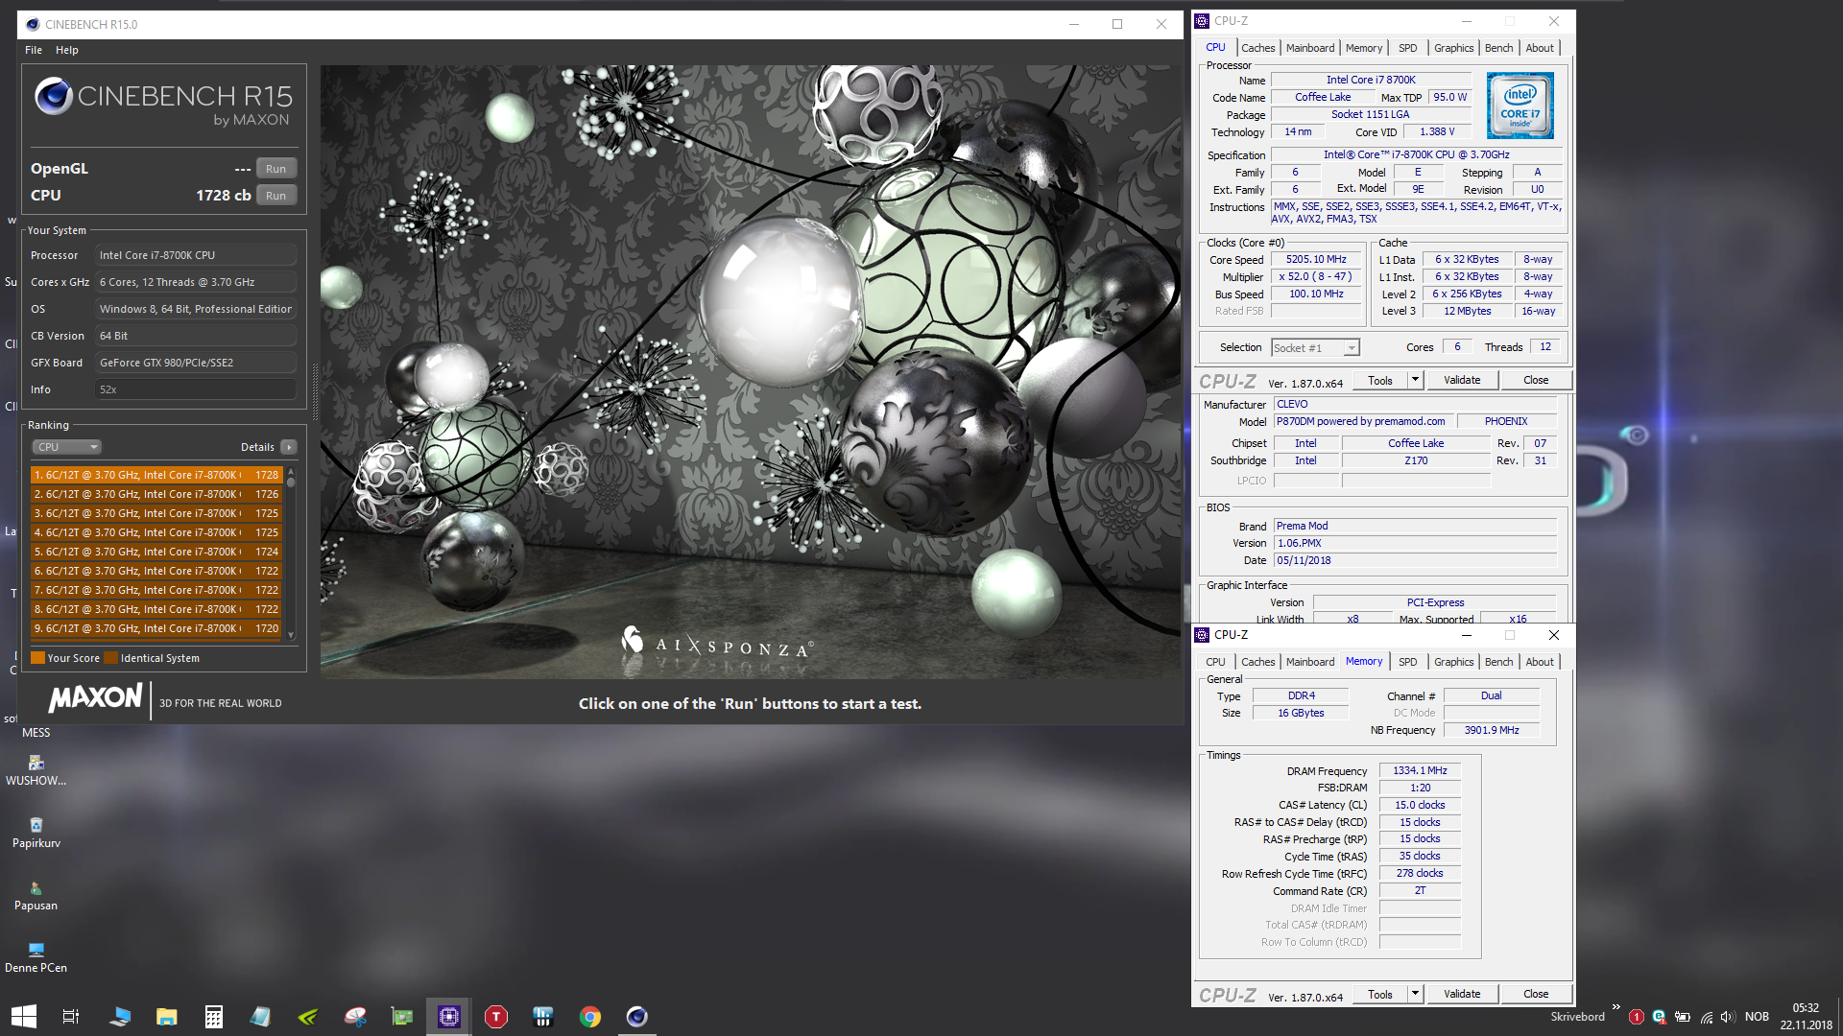Click the Skrivebord toolbar label
1843x1036 pixels.
[x=1577, y=1017]
